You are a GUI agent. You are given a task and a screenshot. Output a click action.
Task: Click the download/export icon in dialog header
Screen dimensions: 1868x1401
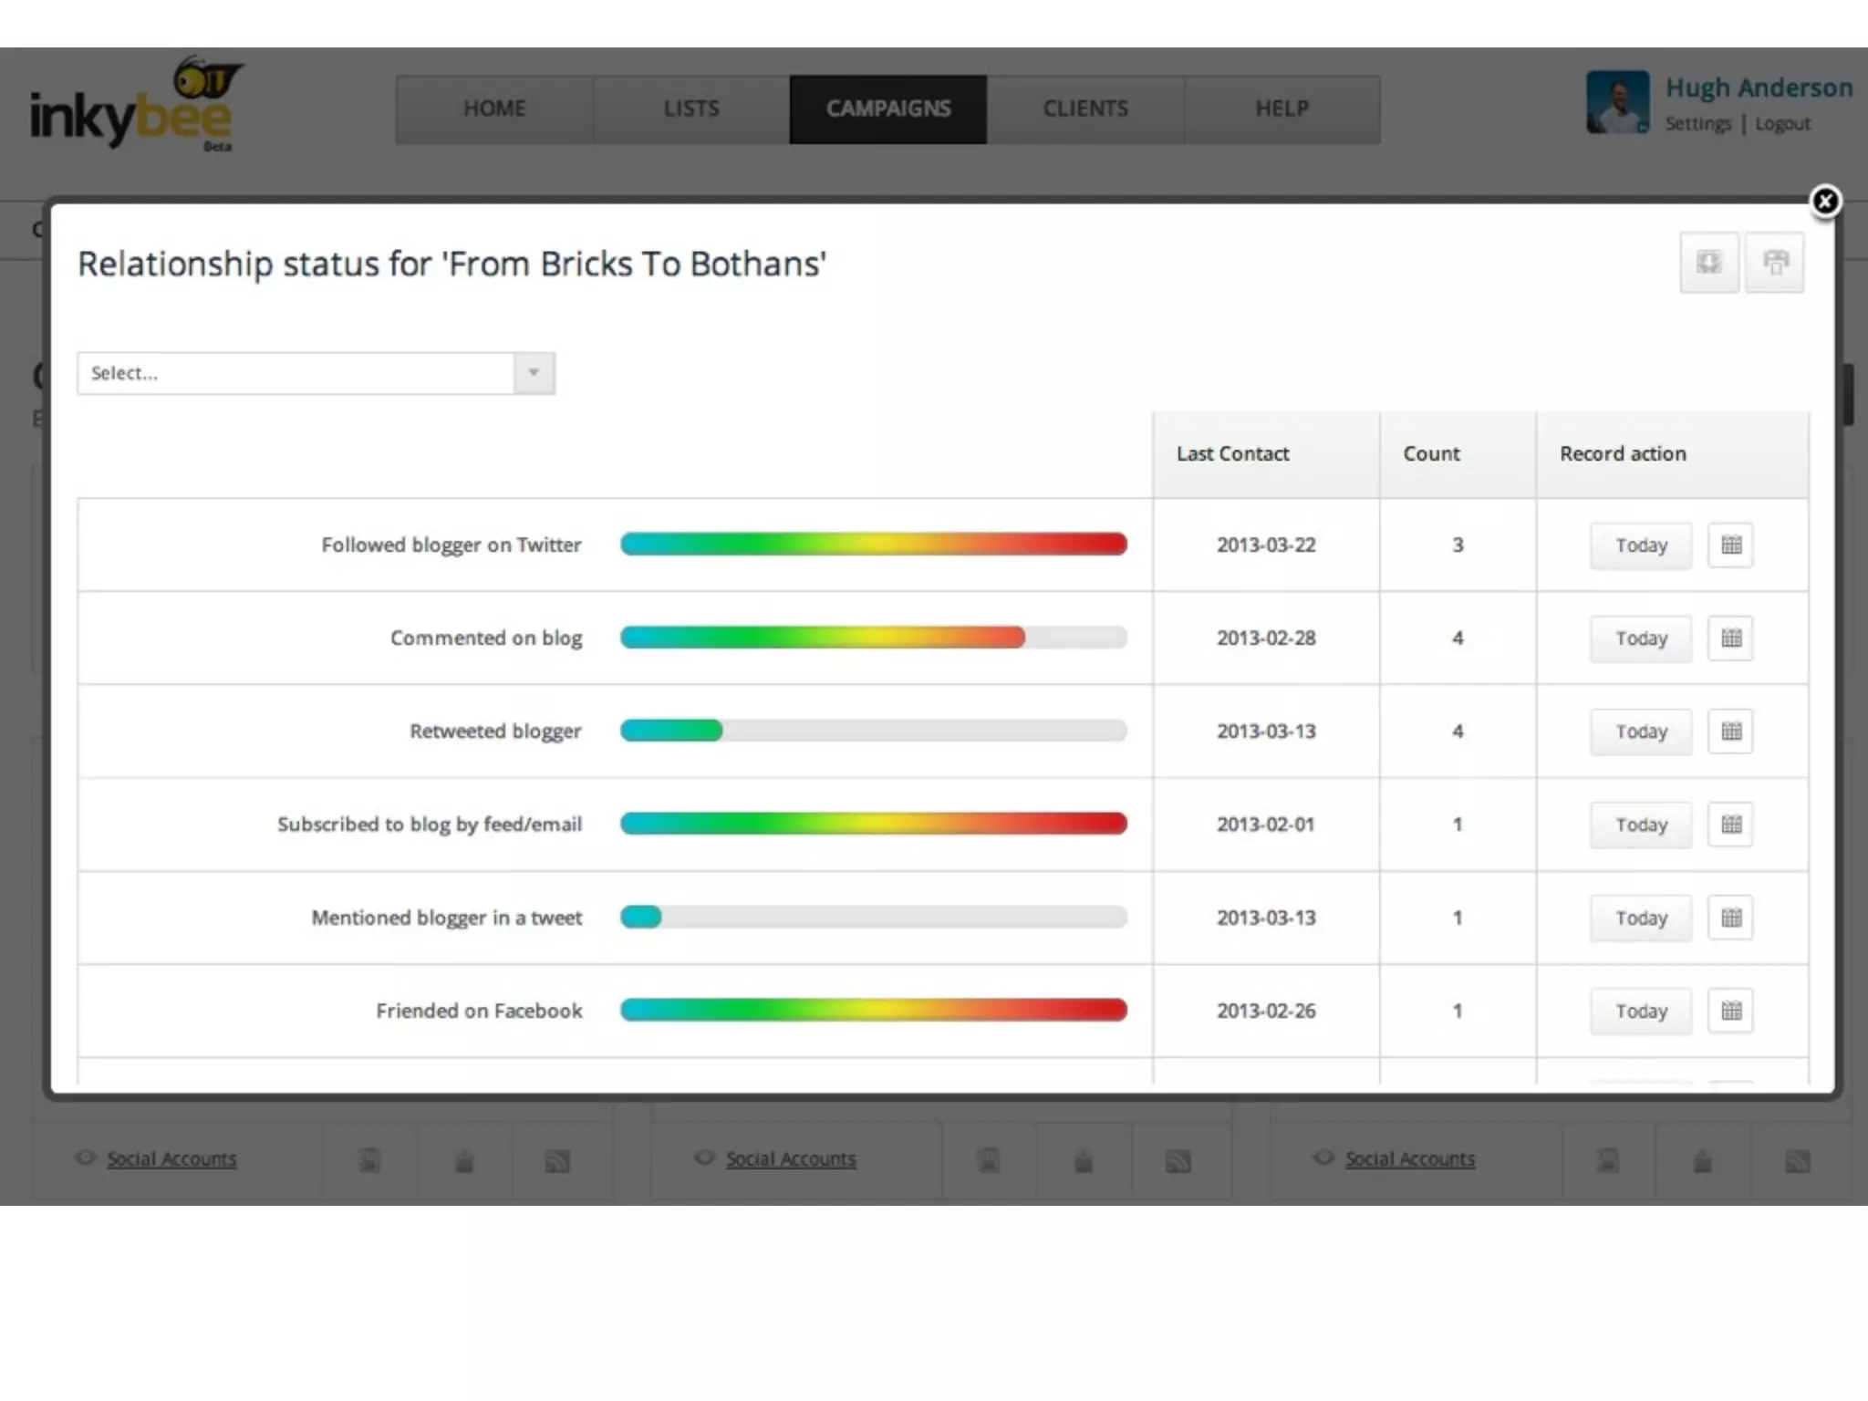[x=1708, y=263]
